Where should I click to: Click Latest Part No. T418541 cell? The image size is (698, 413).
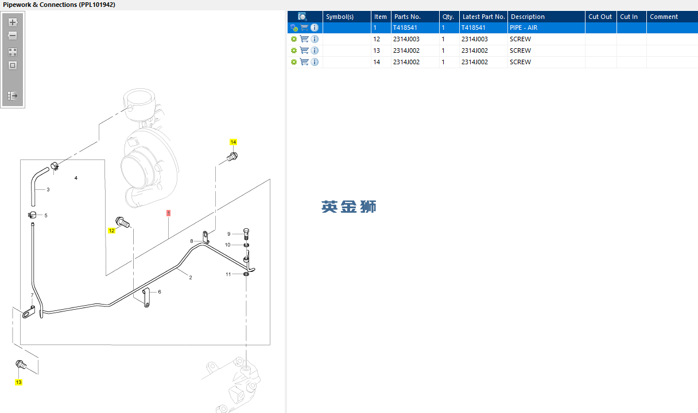pos(483,28)
